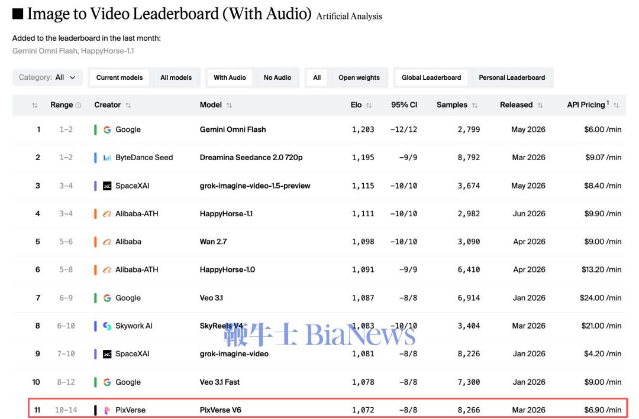
Task: Select the Current models filter
Action: click(120, 77)
